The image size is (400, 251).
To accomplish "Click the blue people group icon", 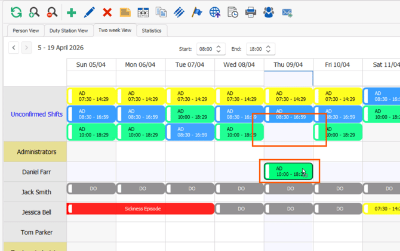I will pos(269,12).
